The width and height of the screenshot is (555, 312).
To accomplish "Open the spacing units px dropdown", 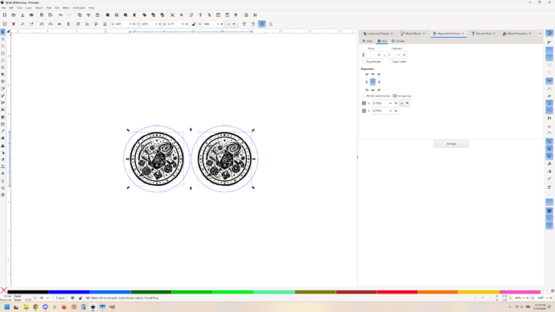I will pyautogui.click(x=405, y=103).
